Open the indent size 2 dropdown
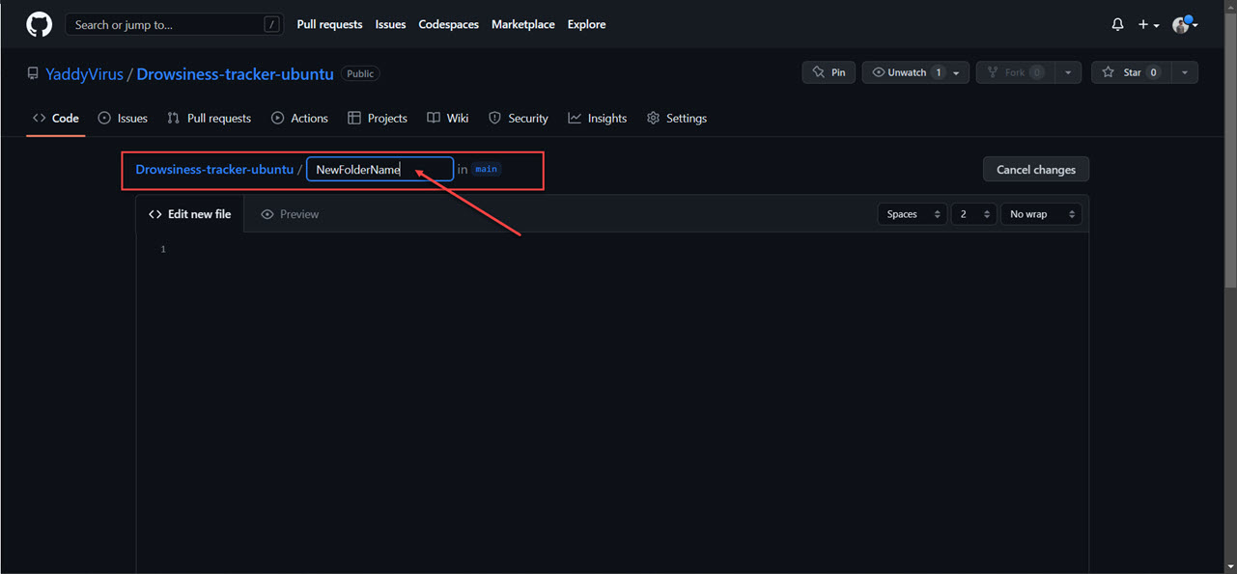The image size is (1237, 574). pos(973,214)
